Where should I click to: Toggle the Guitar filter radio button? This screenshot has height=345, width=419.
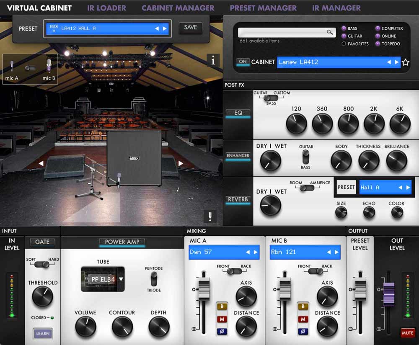click(x=344, y=36)
